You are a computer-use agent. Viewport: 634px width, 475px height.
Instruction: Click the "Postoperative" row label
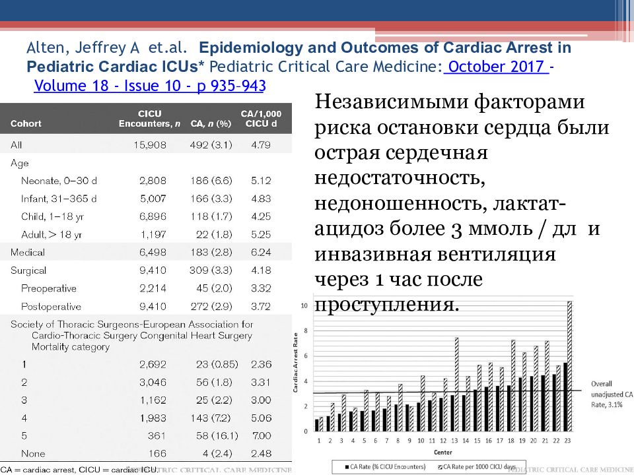(x=51, y=307)
